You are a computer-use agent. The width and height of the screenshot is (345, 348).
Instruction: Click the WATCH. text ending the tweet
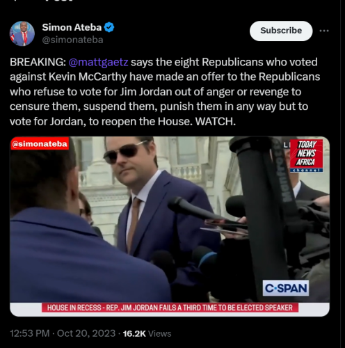(216, 121)
